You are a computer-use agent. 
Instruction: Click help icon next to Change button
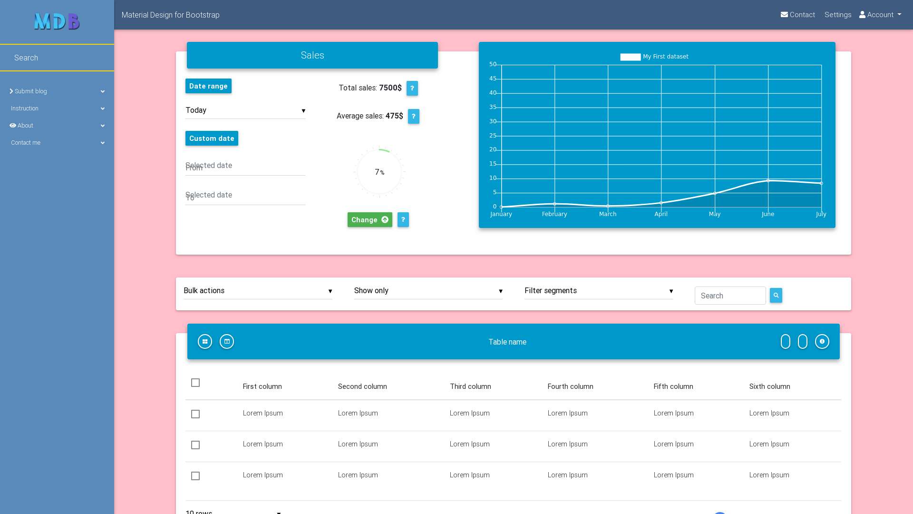pos(403,220)
